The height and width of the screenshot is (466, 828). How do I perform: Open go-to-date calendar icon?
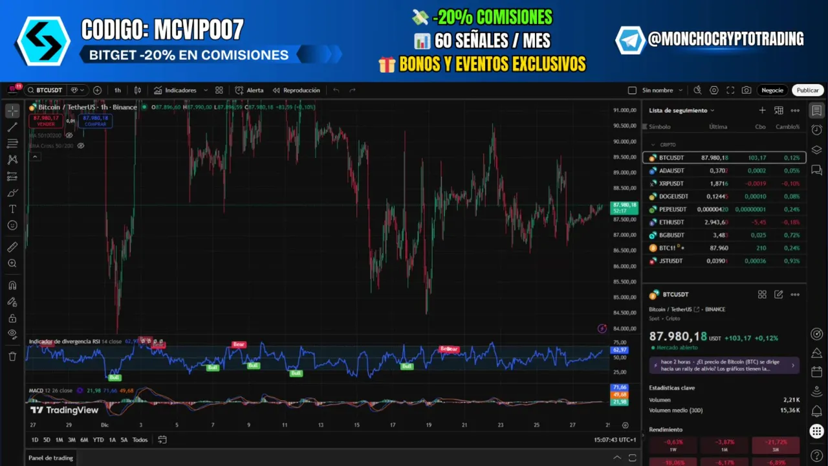(162, 440)
